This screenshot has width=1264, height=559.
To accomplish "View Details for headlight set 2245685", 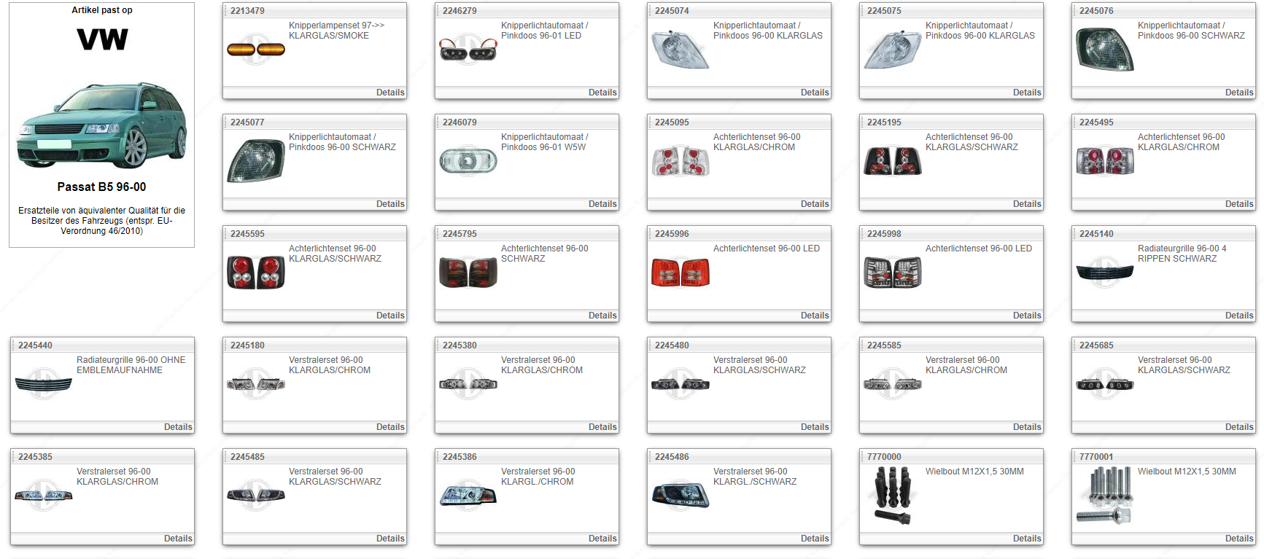I will point(1238,427).
